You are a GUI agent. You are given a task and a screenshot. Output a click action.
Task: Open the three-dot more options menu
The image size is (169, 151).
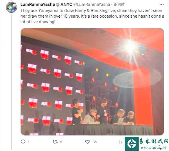click(161, 5)
